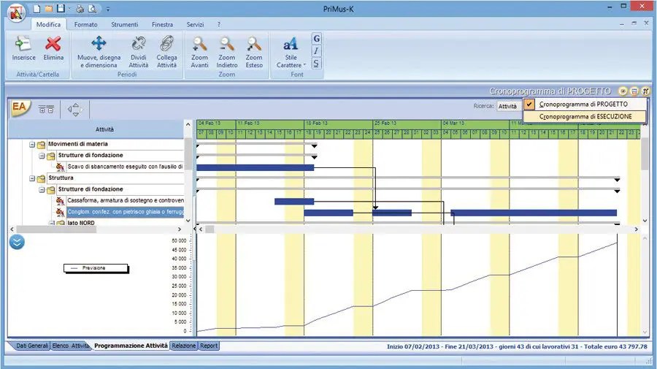Click the four-arrow navigation icon

click(x=75, y=110)
